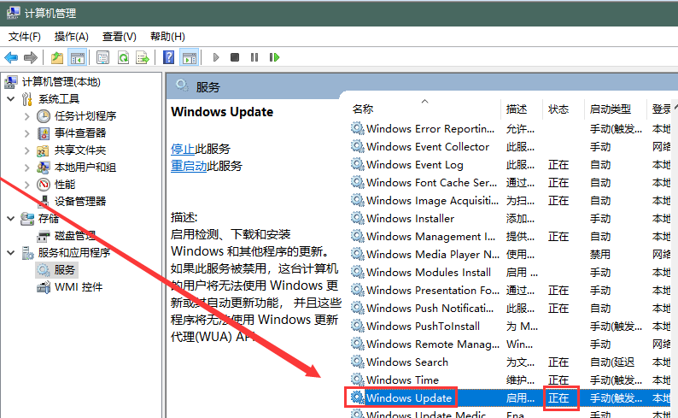Click the 重启动 service link
Image resolution: width=678 pixels, height=418 pixels.
click(x=189, y=166)
